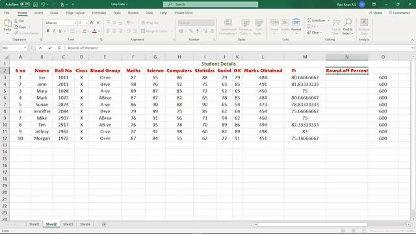
Task: Switch to the Data tab
Action: [117, 13]
